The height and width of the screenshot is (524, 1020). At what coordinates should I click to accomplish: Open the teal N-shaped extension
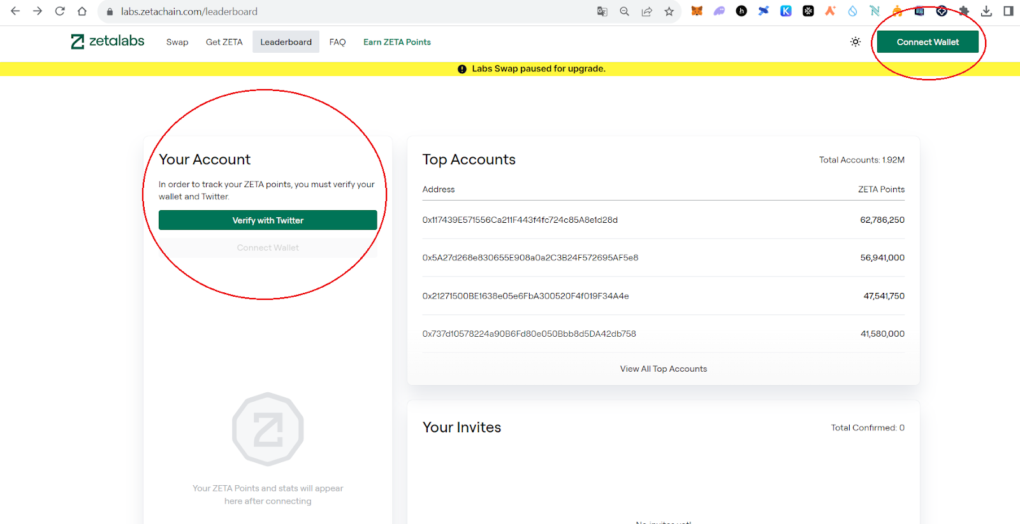click(875, 11)
